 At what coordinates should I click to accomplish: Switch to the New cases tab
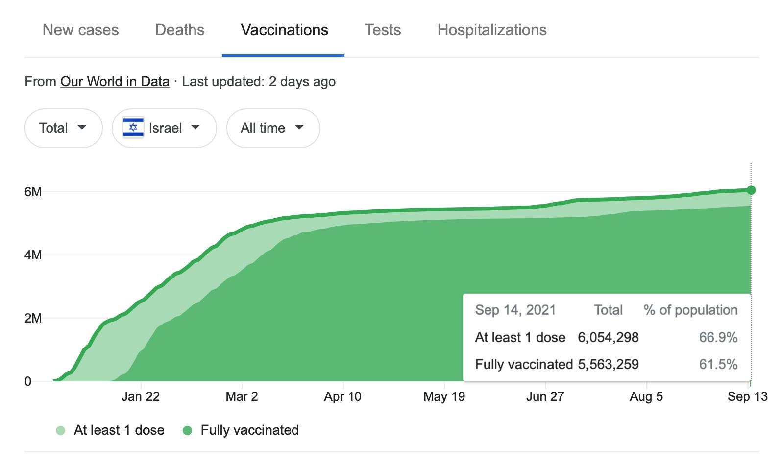click(x=81, y=30)
